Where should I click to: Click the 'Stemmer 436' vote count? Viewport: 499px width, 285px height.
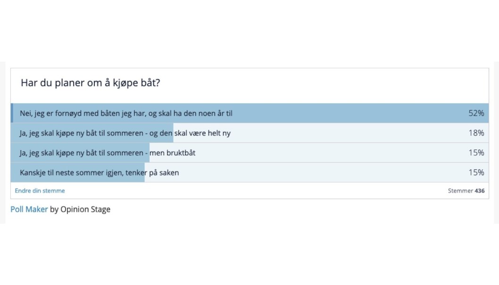tap(466, 191)
